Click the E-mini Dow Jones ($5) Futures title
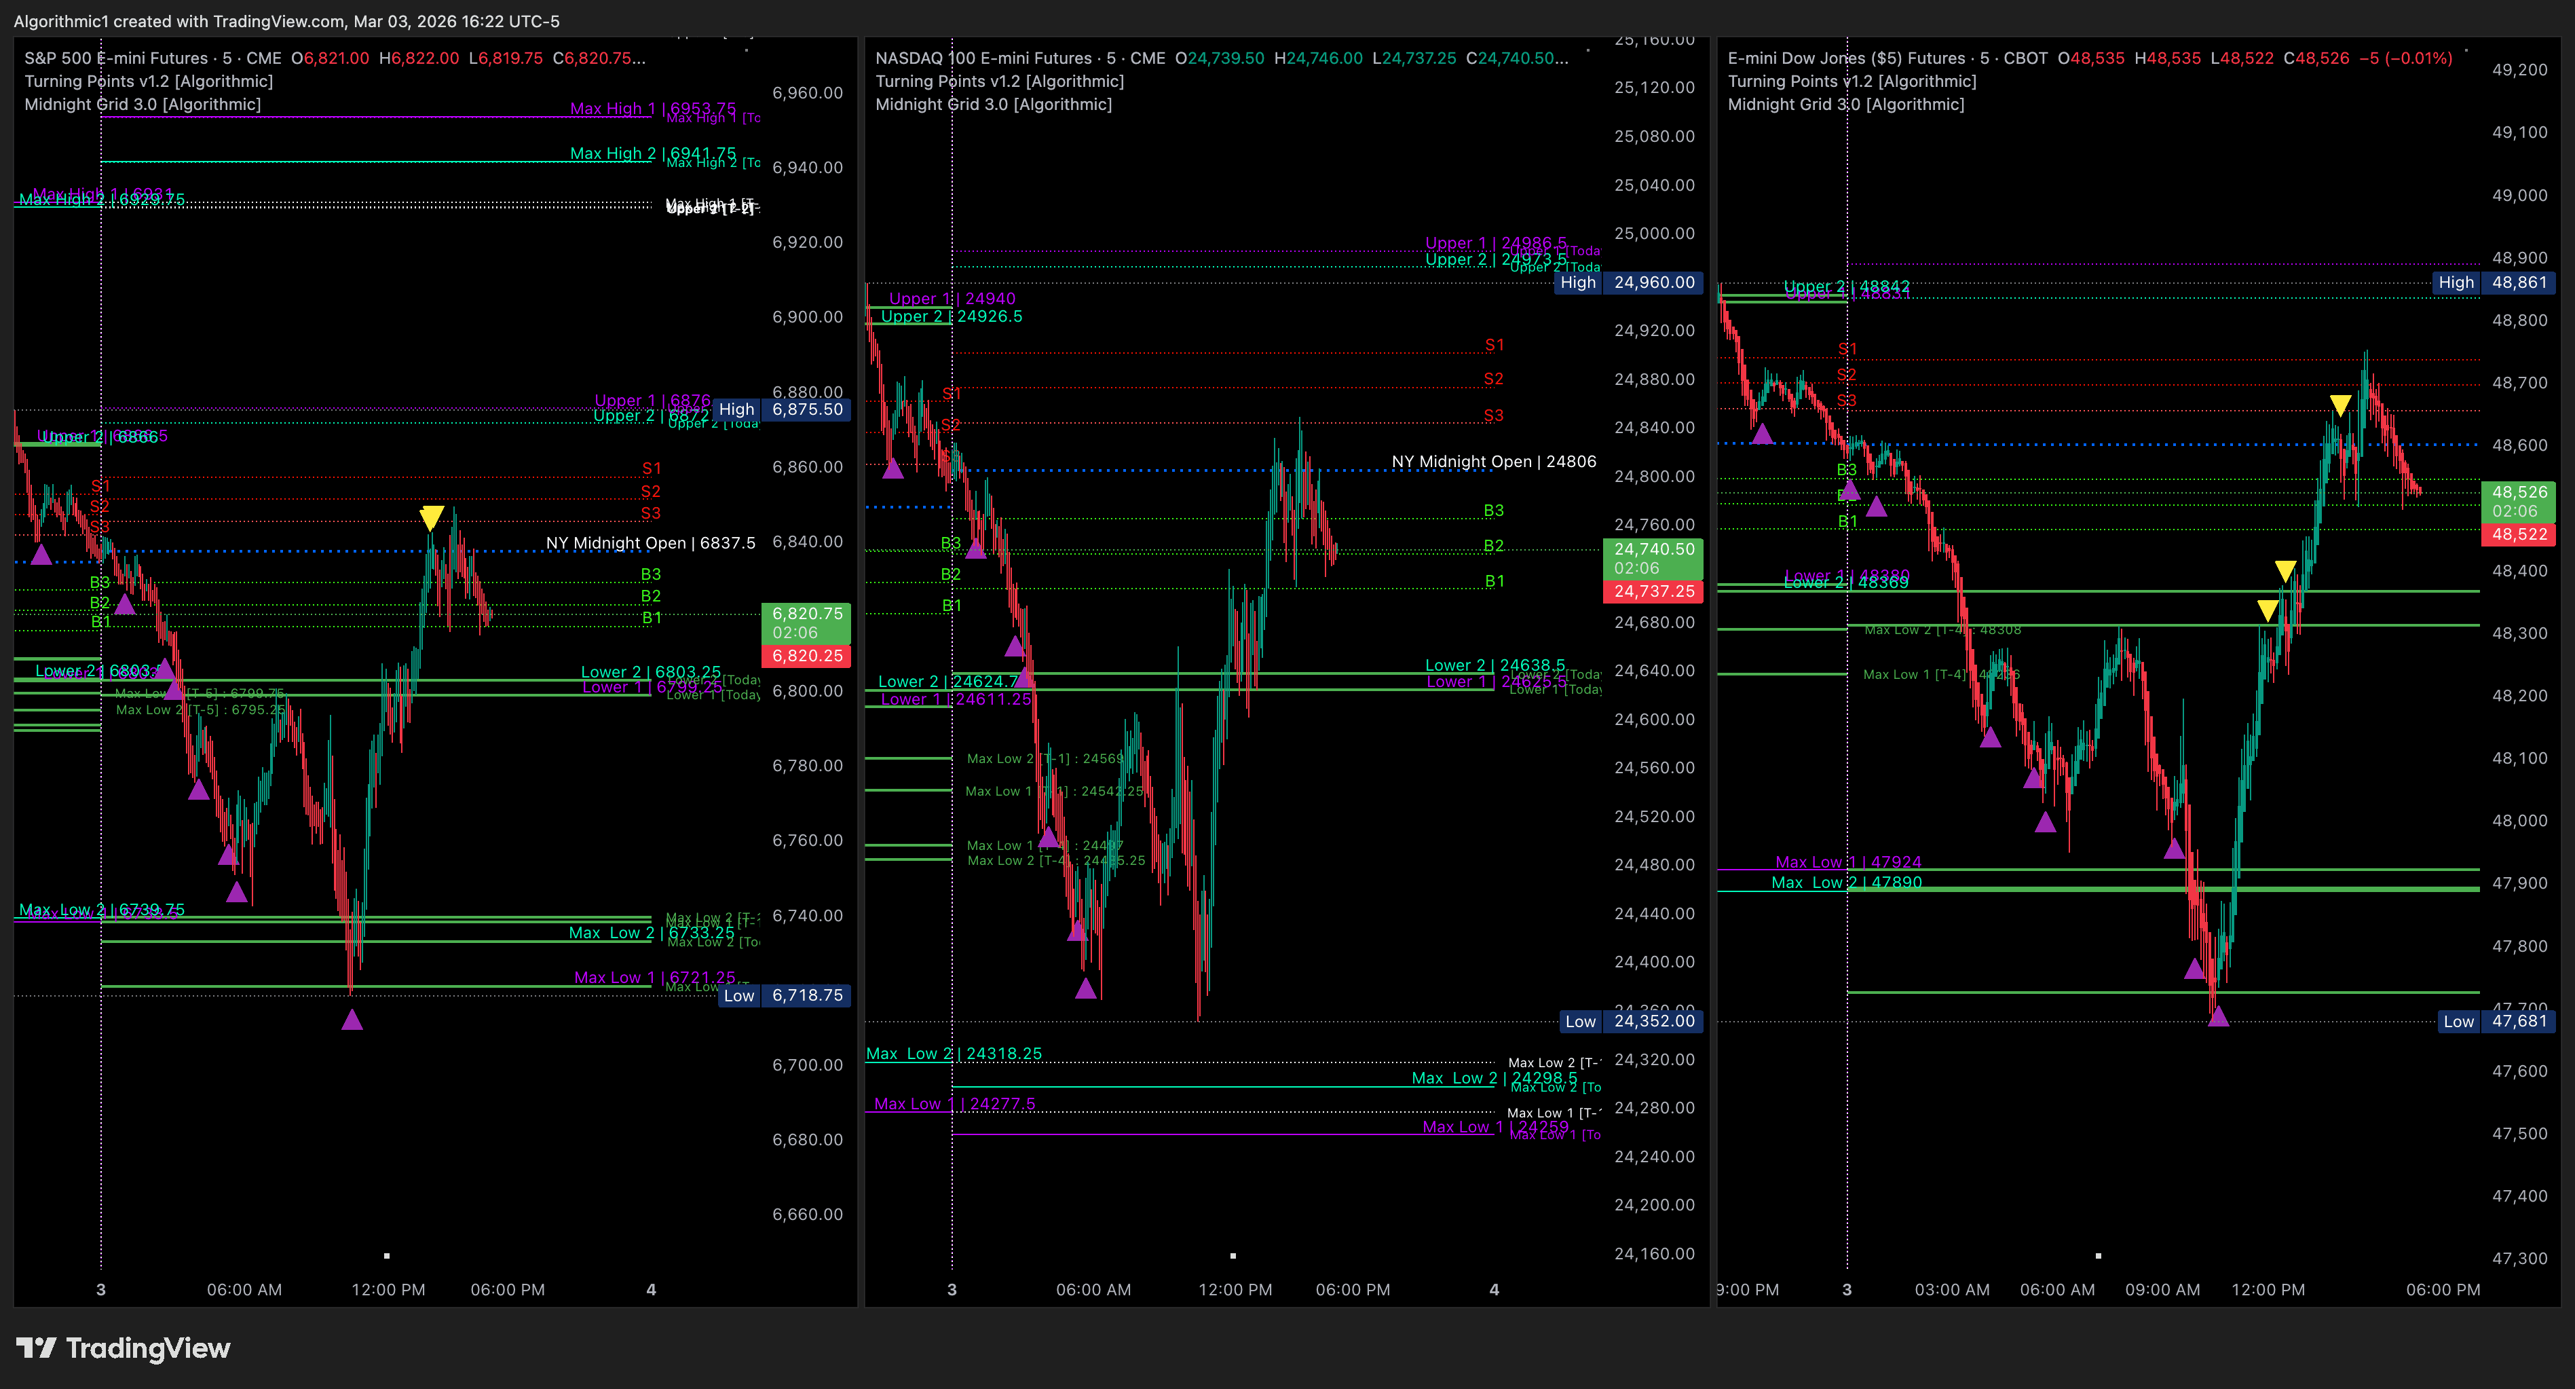 [x=1846, y=58]
